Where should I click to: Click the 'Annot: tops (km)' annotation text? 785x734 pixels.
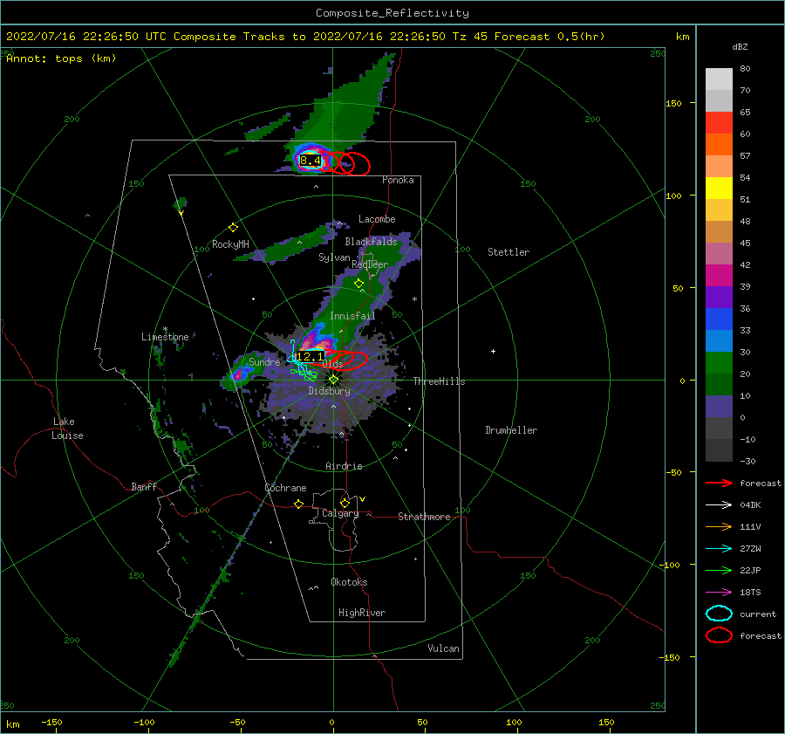click(61, 58)
